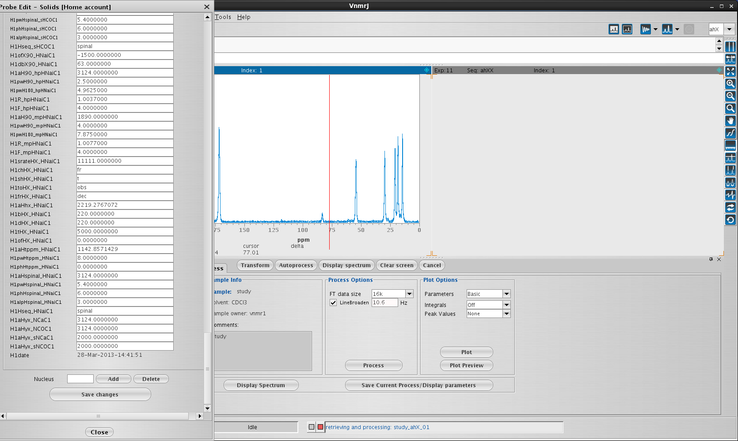Toggle the two-cursor vertical lines icon

730,46
